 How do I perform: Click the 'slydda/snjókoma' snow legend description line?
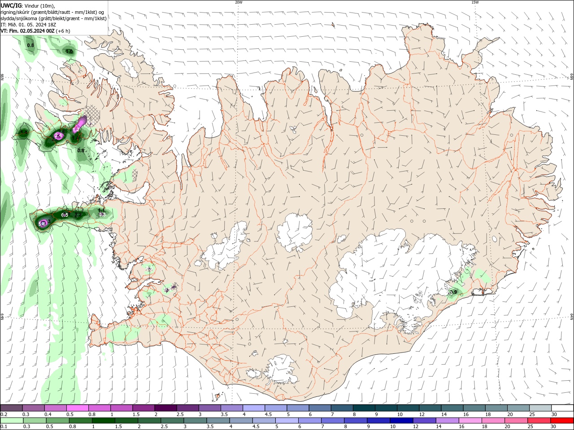[53, 18]
